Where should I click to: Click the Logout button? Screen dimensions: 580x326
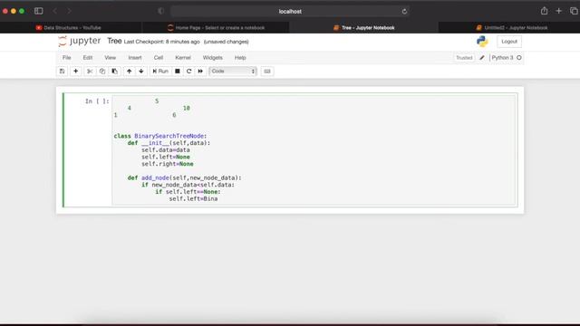(x=509, y=42)
